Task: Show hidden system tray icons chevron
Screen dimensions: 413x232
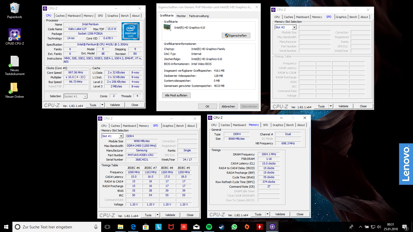Action: tap(360, 227)
